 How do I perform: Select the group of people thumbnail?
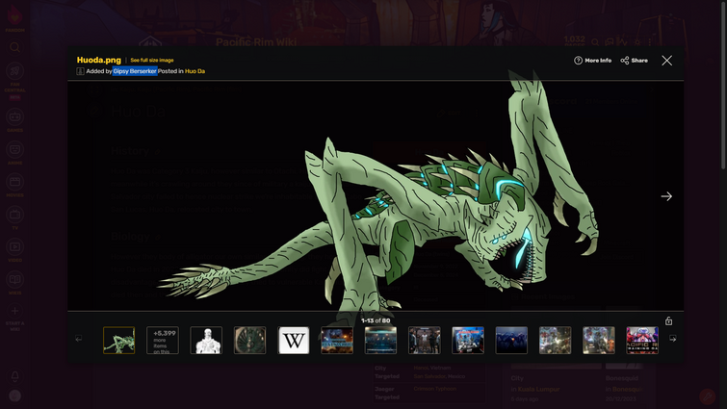click(x=425, y=341)
